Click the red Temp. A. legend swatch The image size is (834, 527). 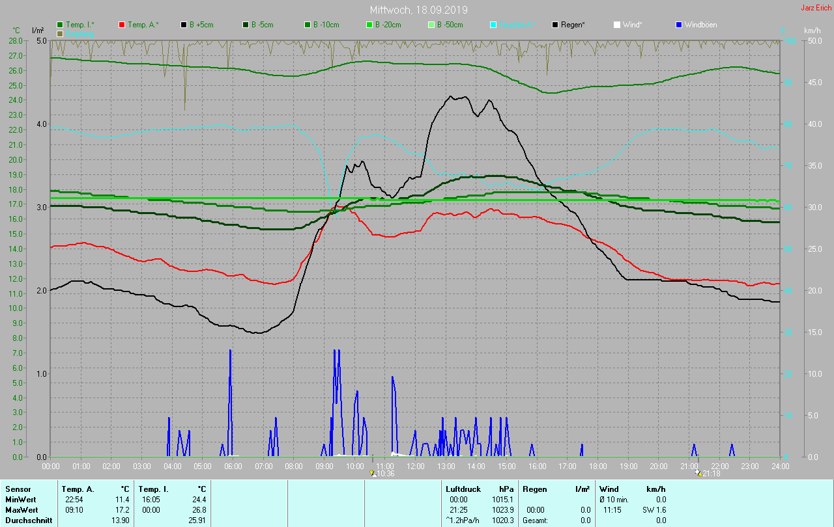coord(122,25)
